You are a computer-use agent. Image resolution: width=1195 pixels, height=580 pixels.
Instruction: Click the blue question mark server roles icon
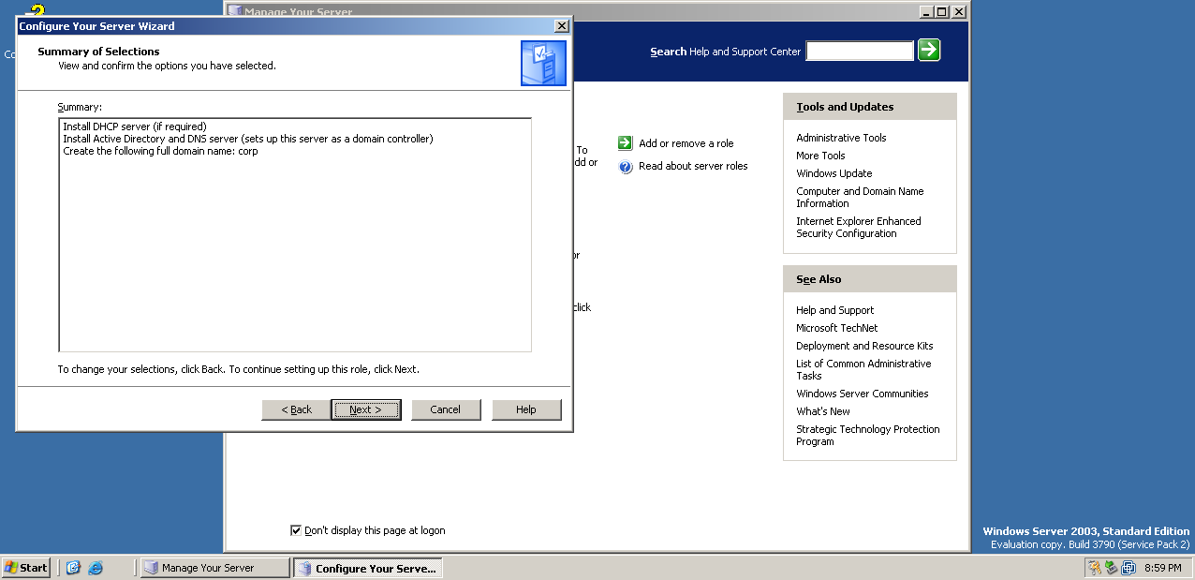(626, 167)
